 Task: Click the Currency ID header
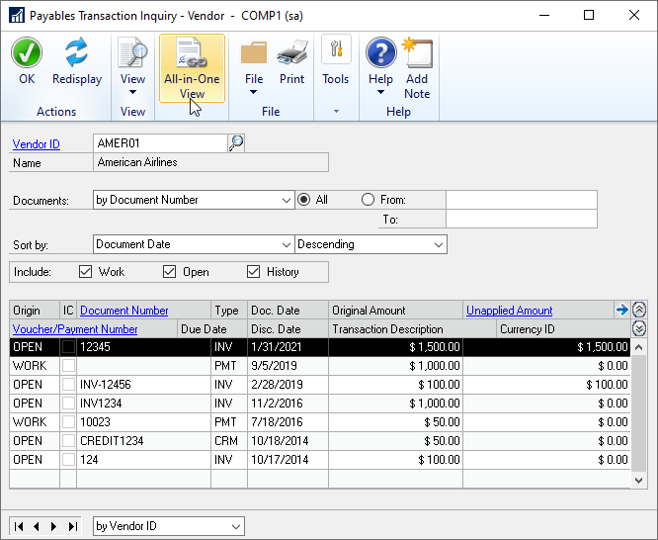tap(563, 329)
